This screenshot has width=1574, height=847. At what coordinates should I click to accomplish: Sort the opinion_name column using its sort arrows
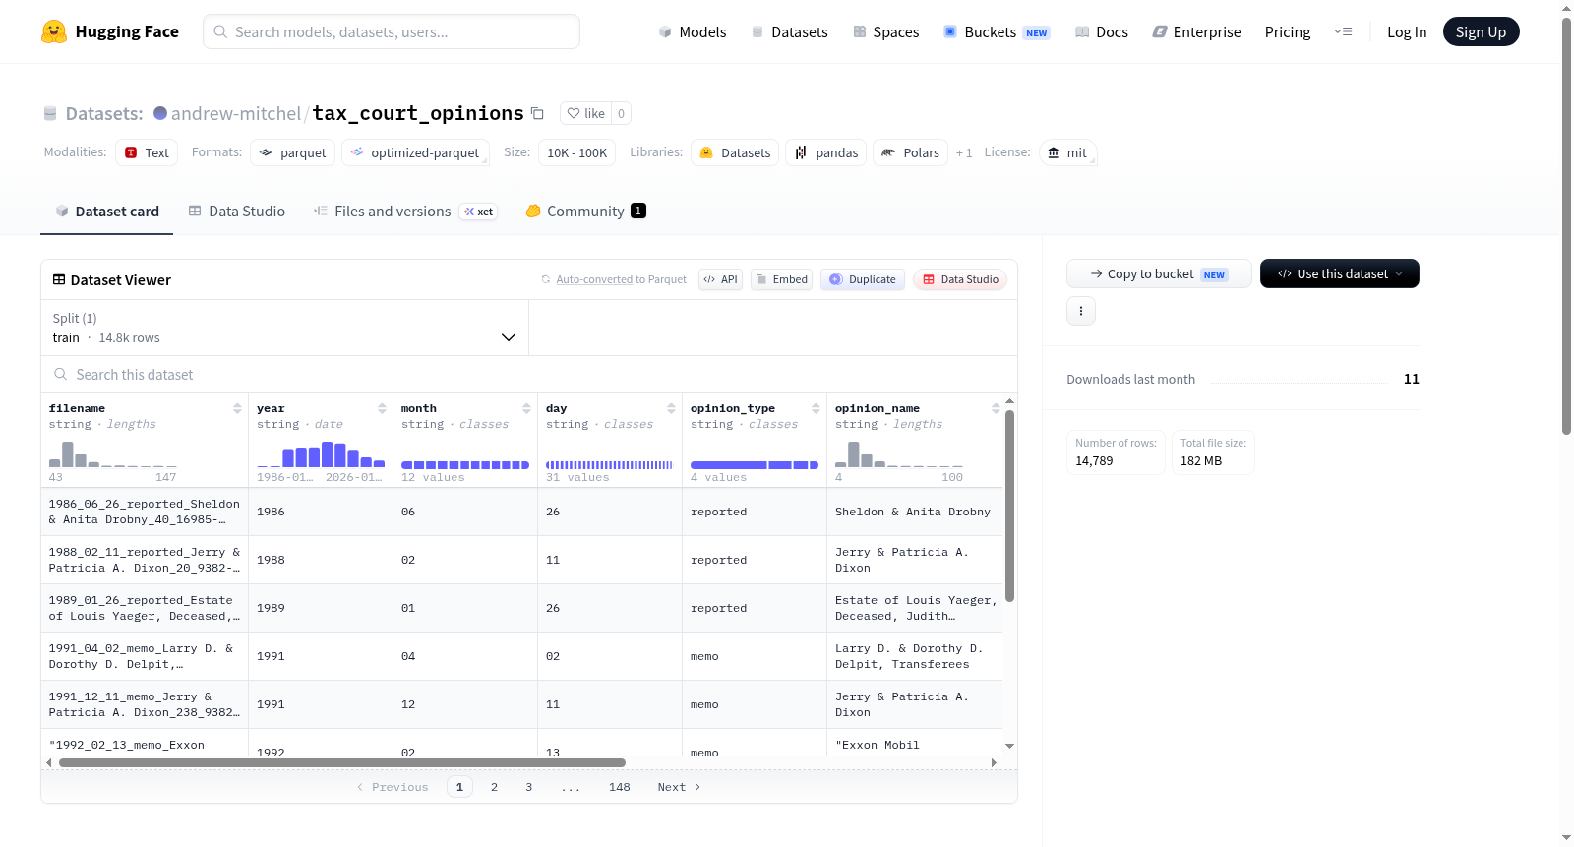pos(996,408)
